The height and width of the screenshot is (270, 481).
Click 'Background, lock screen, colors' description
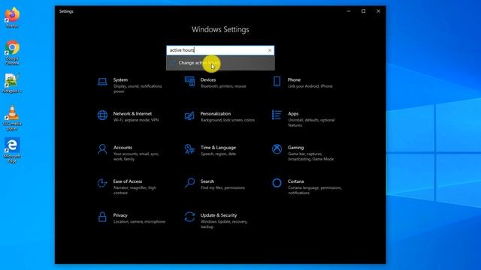(228, 120)
